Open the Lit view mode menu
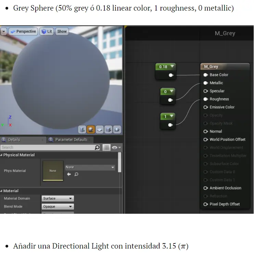The width and height of the screenshot is (254, 253). pyautogui.click(x=47, y=31)
